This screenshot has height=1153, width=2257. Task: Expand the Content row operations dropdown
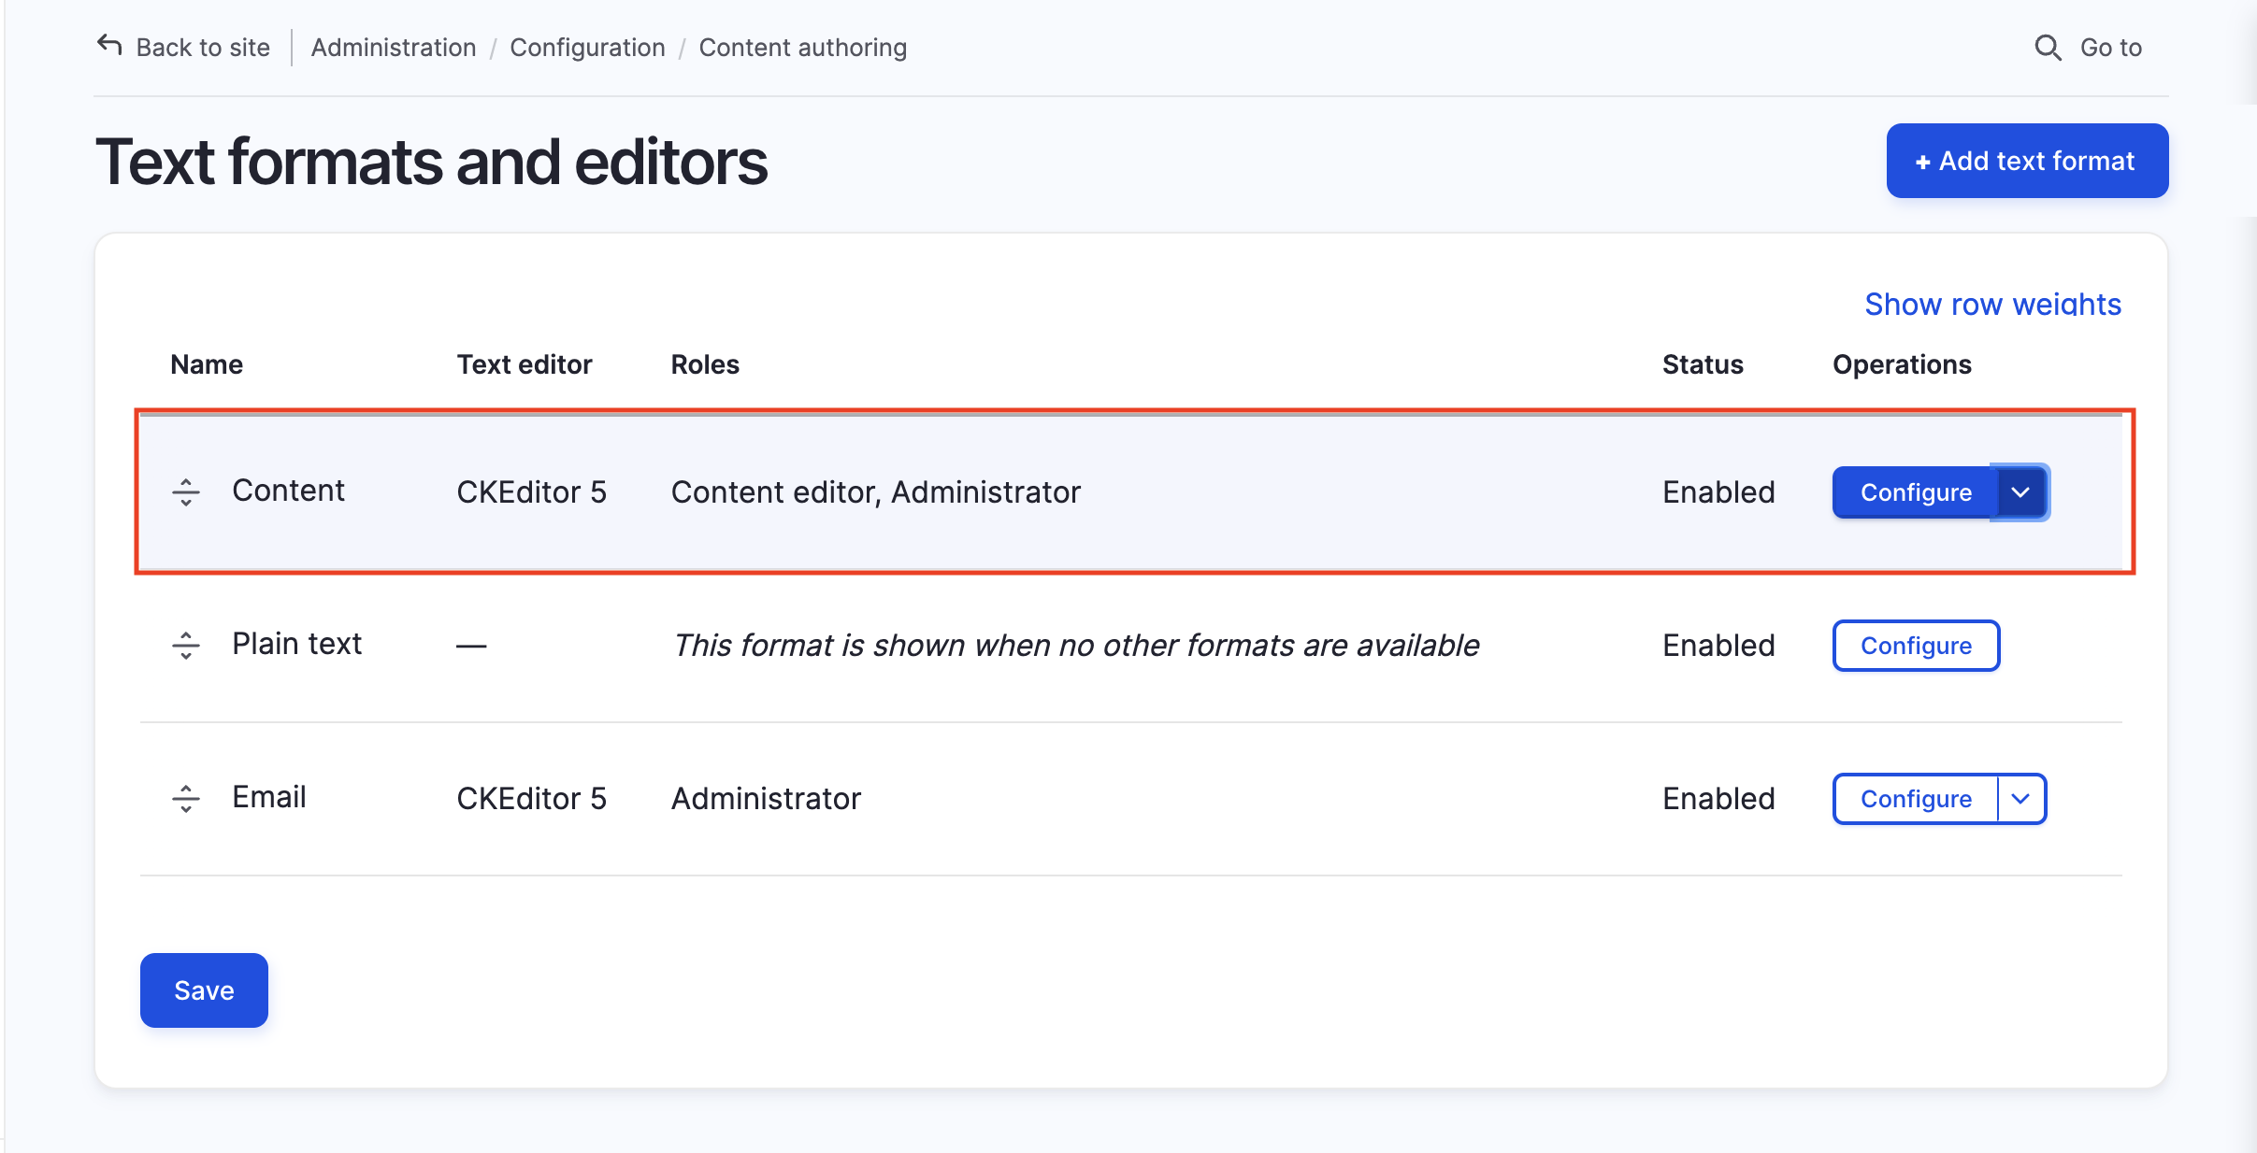[x=2020, y=492]
